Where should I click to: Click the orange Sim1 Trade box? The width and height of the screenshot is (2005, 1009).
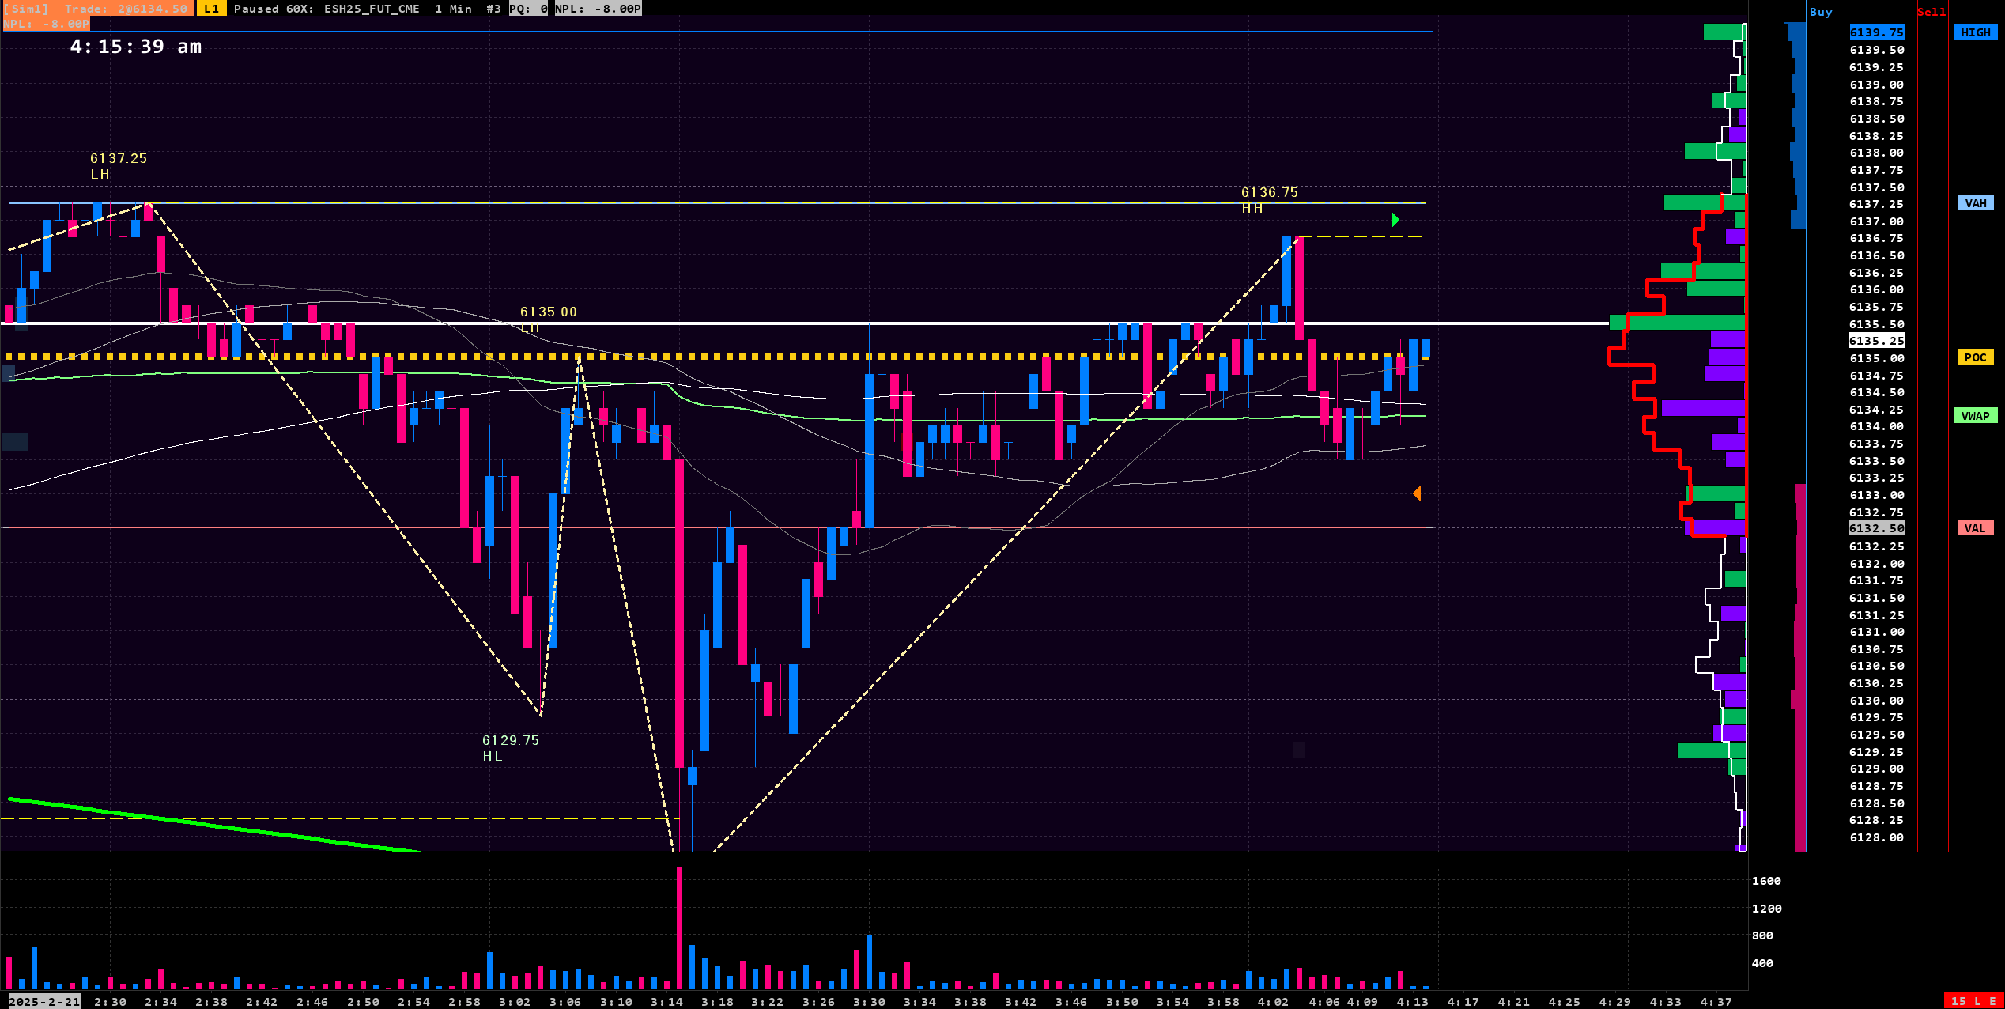pyautogui.click(x=96, y=9)
